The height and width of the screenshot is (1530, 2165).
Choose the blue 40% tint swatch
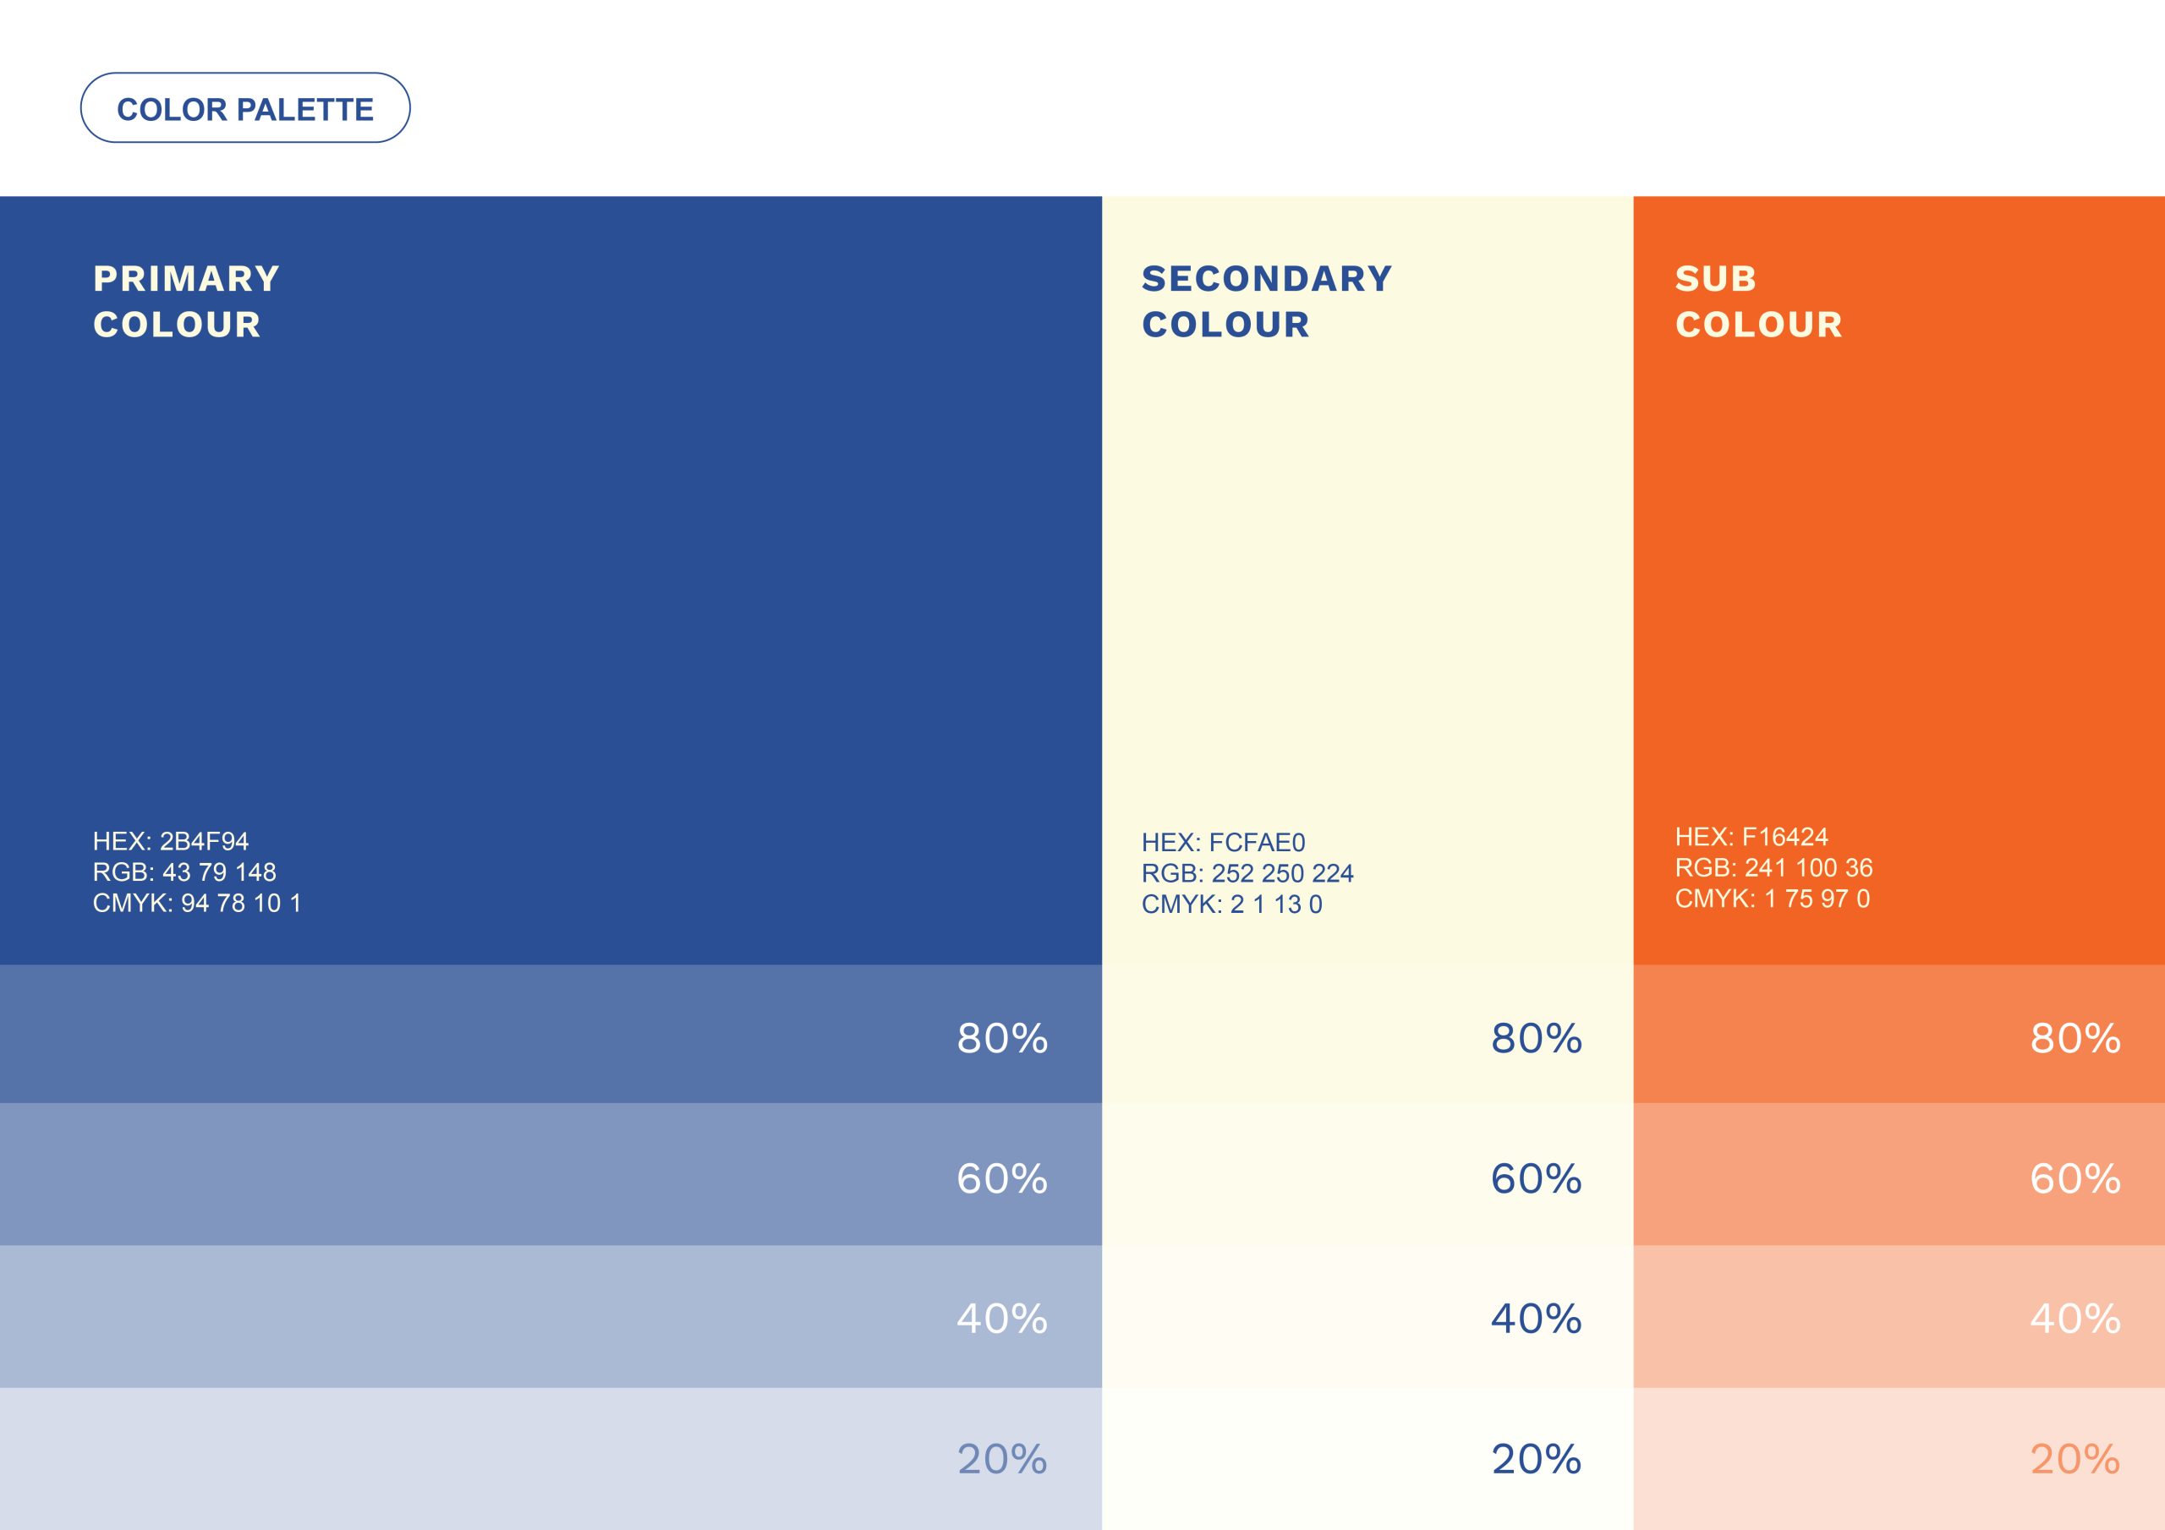click(551, 1316)
